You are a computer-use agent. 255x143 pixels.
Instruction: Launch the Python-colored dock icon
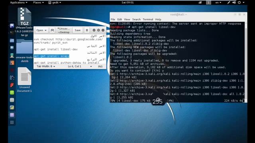click(x=12, y=107)
